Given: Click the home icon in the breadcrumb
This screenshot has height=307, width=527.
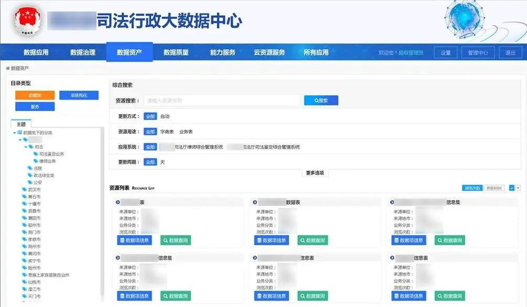Looking at the screenshot, I should pyautogui.click(x=7, y=68).
